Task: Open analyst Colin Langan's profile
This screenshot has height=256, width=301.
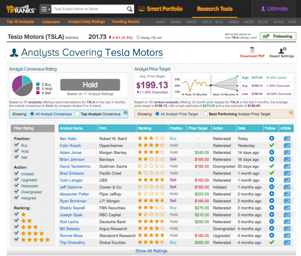Action: (71, 180)
